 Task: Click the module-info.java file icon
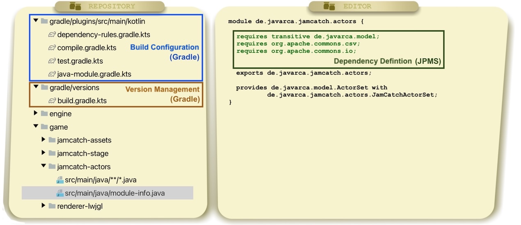[60, 193]
